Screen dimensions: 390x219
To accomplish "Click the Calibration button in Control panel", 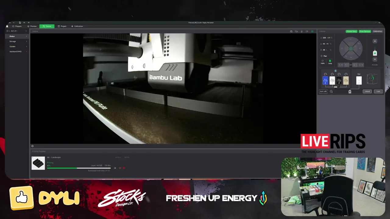I will 378,31.
